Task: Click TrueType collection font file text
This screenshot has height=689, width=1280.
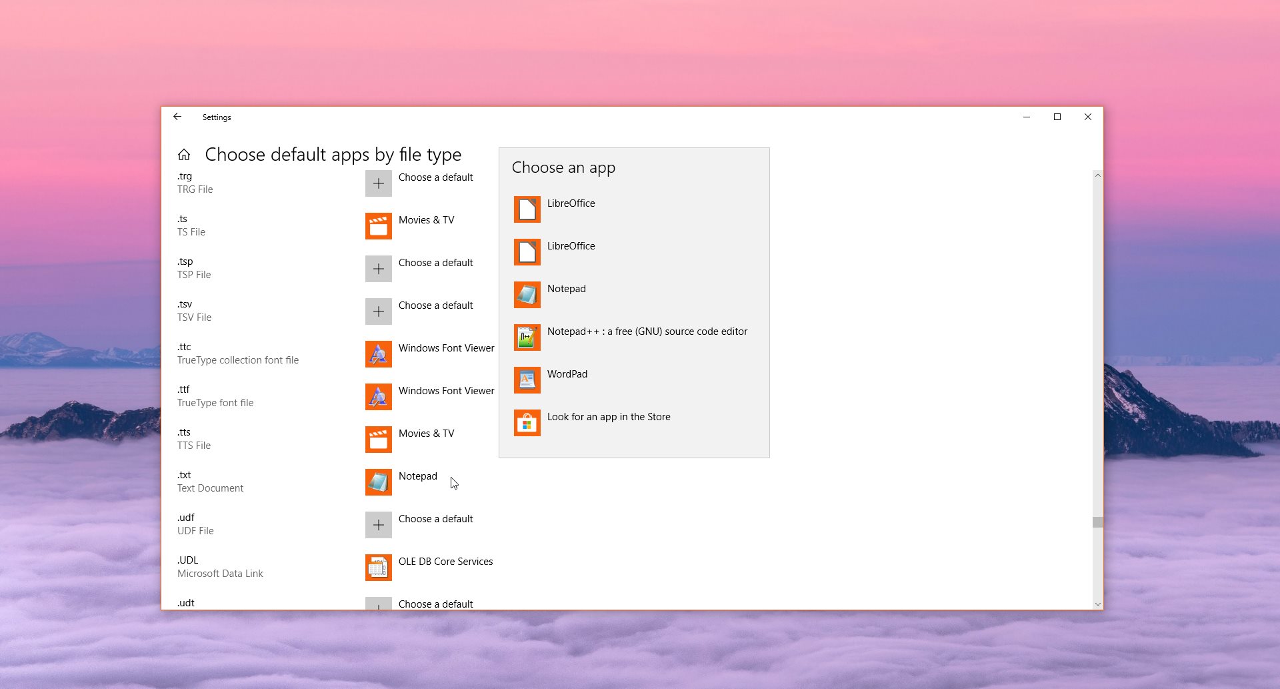Action: coord(237,360)
